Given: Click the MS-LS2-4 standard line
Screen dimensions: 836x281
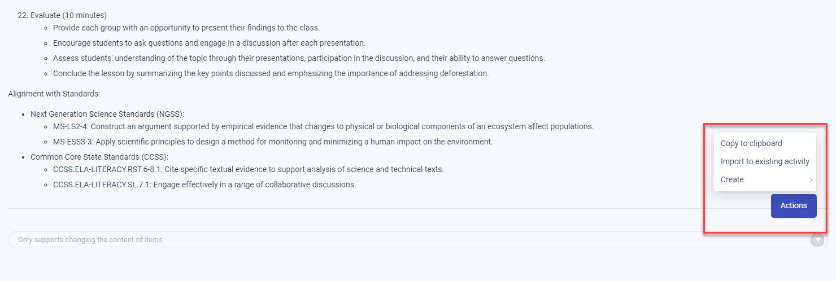Looking at the screenshot, I should click(x=323, y=126).
